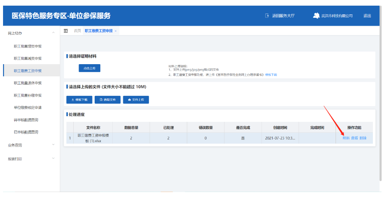Close the 职工缴费工资申报 tab
The image size is (382, 199).
(115, 31)
